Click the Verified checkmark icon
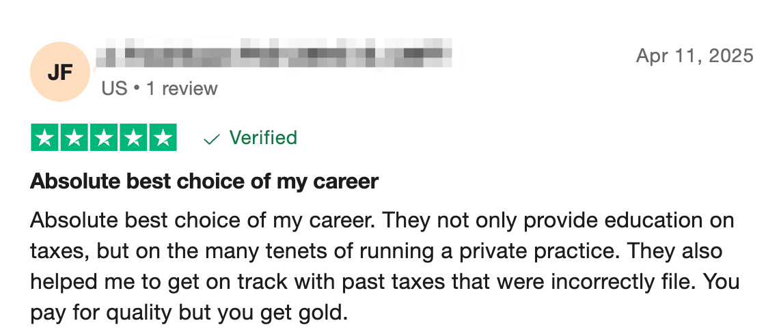The image size is (779, 336). tap(212, 139)
